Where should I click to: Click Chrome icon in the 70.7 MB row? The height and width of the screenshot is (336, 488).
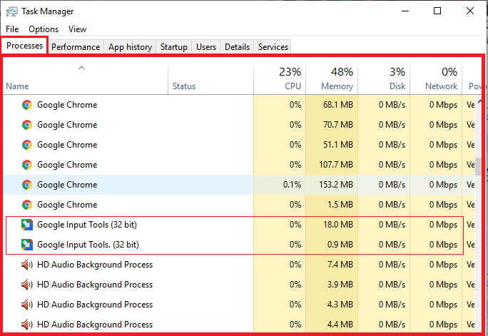click(x=27, y=125)
